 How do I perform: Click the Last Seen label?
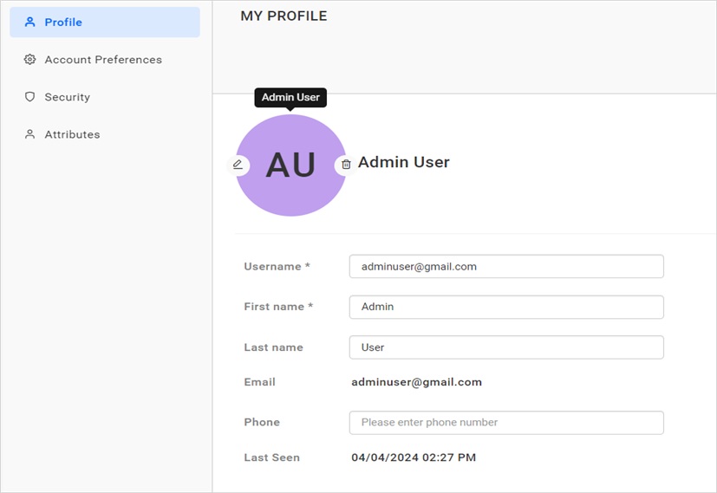coord(271,457)
